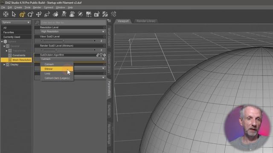The width and height of the screenshot is (273, 153).
Task: Open the Create menu
Action: [18, 8]
